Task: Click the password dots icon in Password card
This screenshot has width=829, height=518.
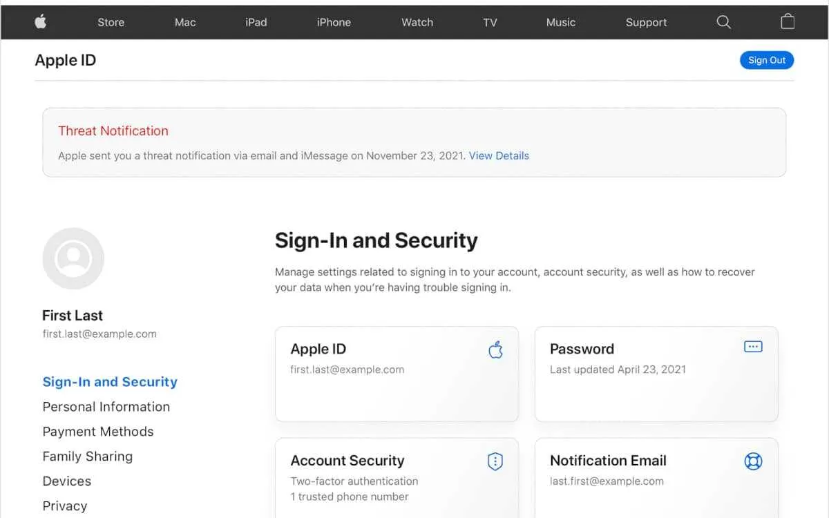Action: click(x=753, y=347)
